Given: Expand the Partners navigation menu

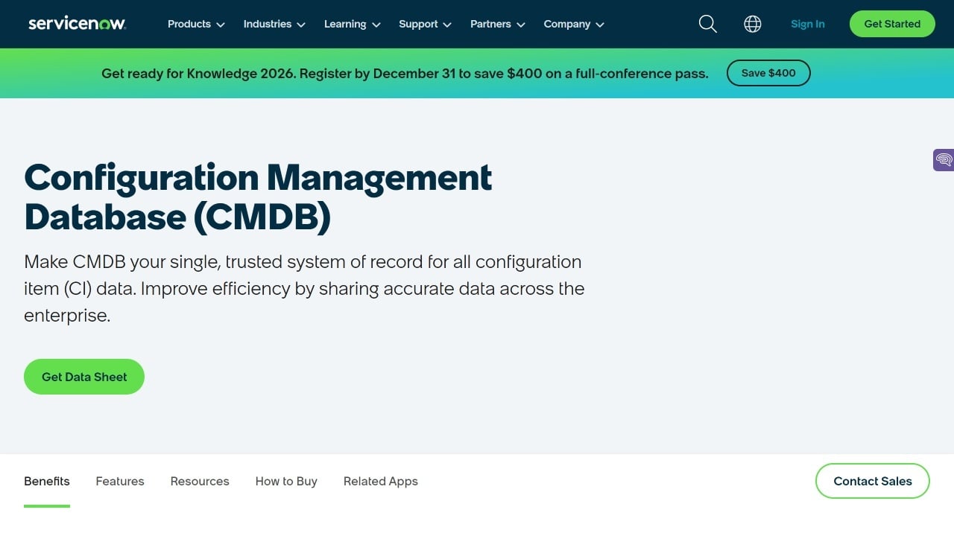Looking at the screenshot, I should (496, 24).
